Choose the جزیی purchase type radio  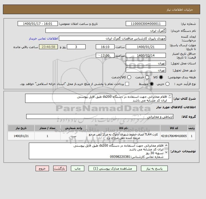click(167, 84)
